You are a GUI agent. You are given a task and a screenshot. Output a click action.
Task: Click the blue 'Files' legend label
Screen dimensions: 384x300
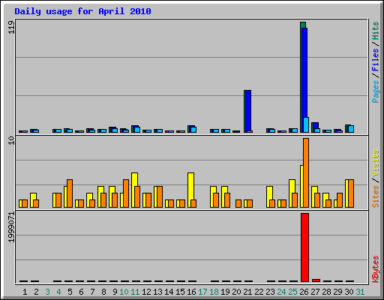coord(375,59)
